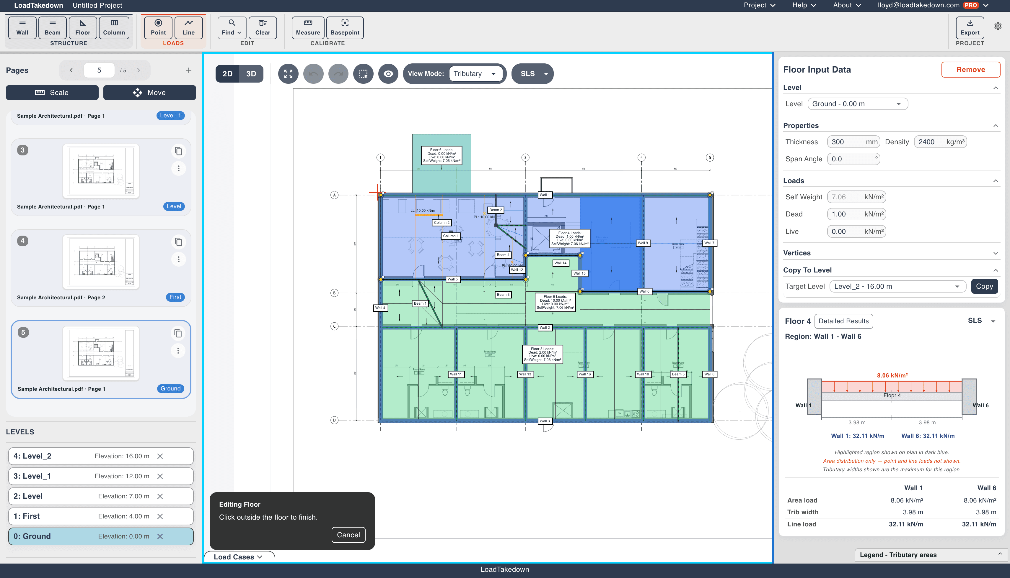
Task: Select the Point load tool
Action: click(158, 27)
